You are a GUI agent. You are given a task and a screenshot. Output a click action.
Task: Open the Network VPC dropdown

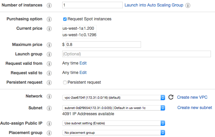coord(114,98)
